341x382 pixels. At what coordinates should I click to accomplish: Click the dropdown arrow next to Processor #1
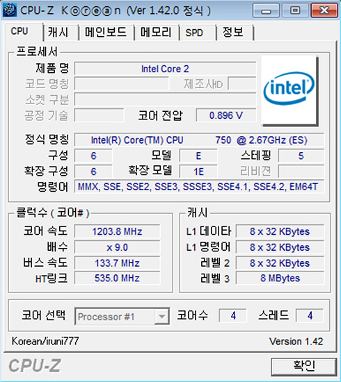161,317
